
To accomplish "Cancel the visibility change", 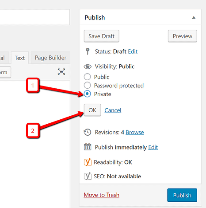I will 113,110.
